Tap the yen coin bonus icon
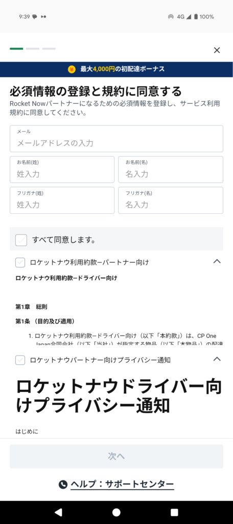Image resolution: width=233 pixels, height=524 pixels. [72, 69]
